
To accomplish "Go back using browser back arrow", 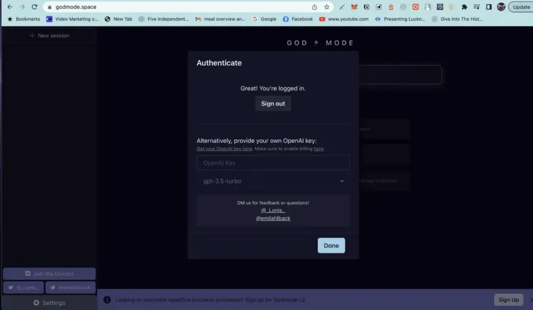I will pyautogui.click(x=10, y=7).
